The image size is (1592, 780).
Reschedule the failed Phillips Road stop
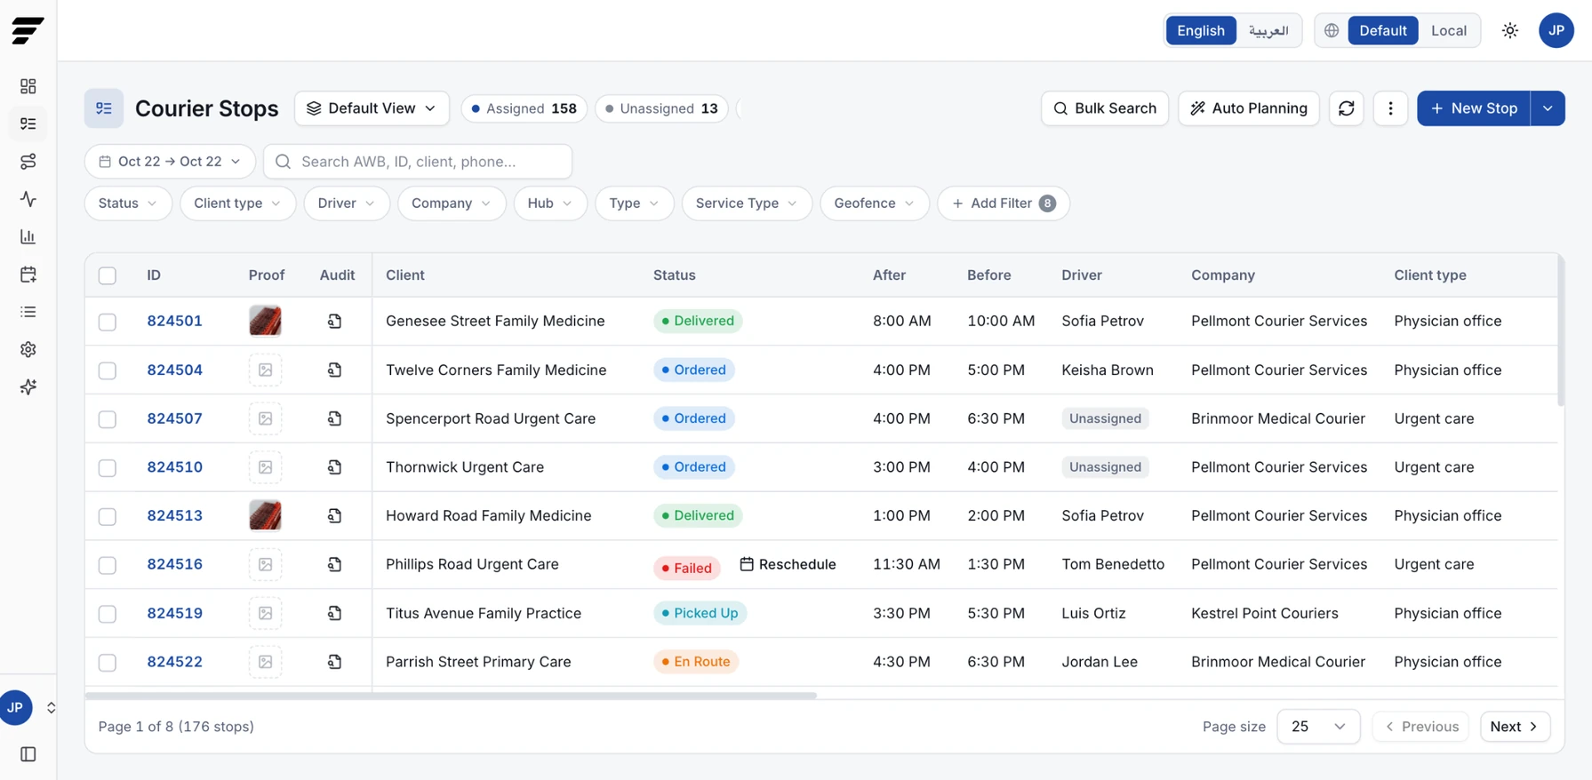click(x=788, y=564)
